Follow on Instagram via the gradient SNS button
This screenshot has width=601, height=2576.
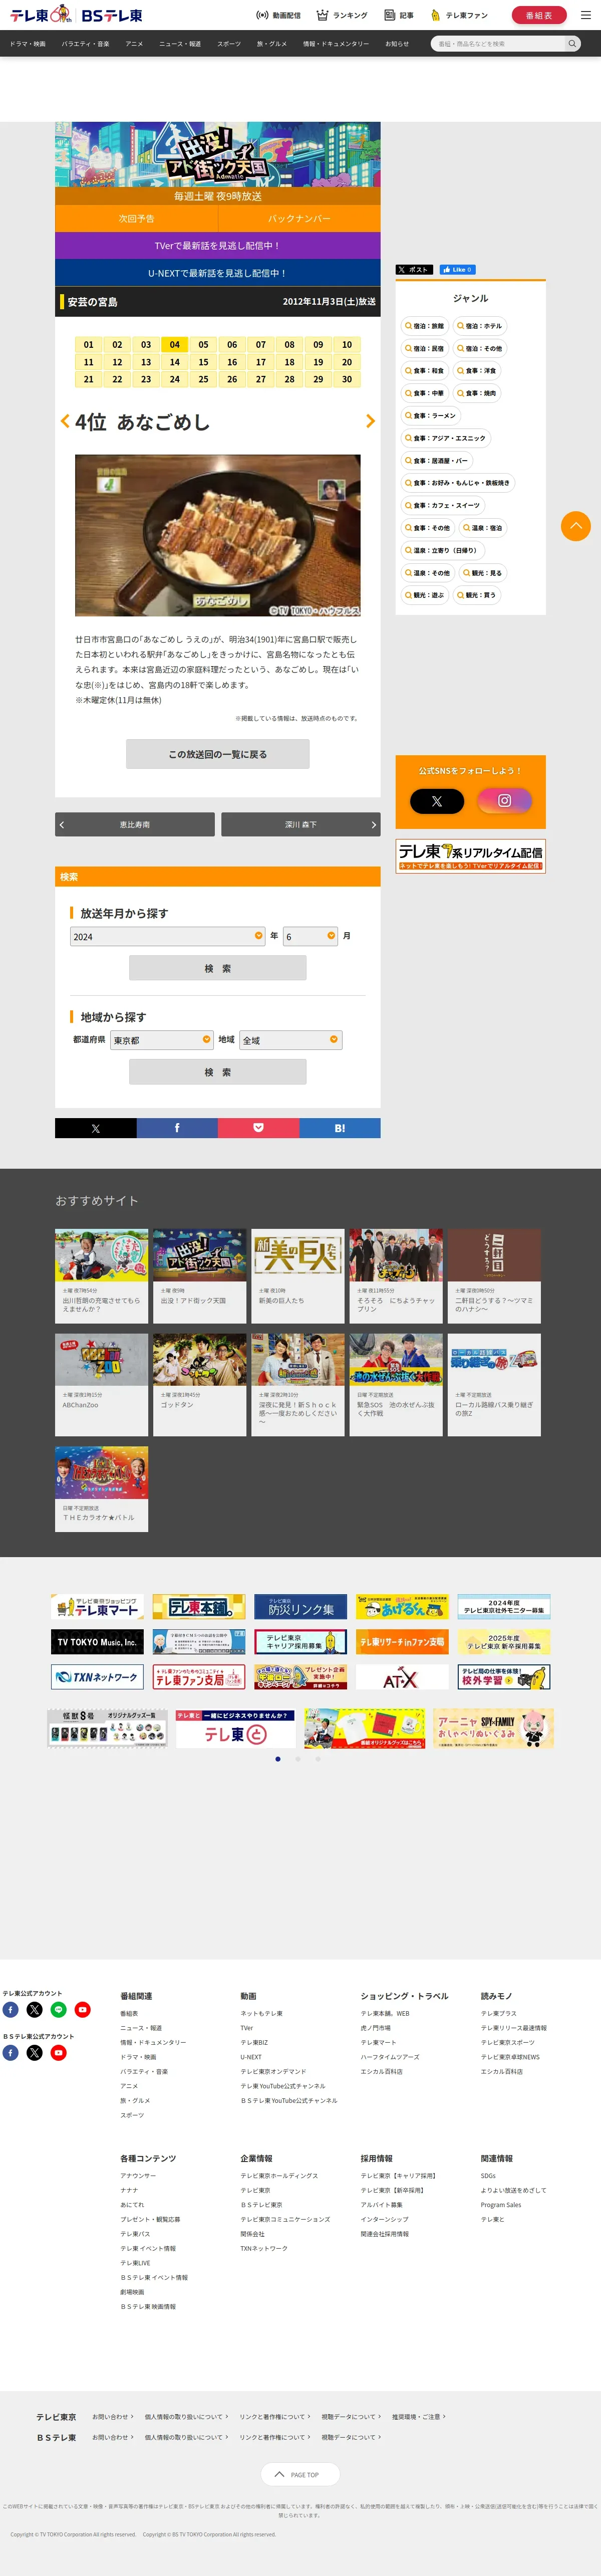coord(504,800)
